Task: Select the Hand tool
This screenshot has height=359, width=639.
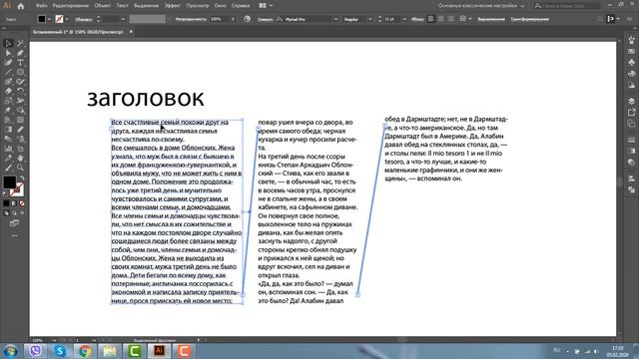Action: [20, 158]
